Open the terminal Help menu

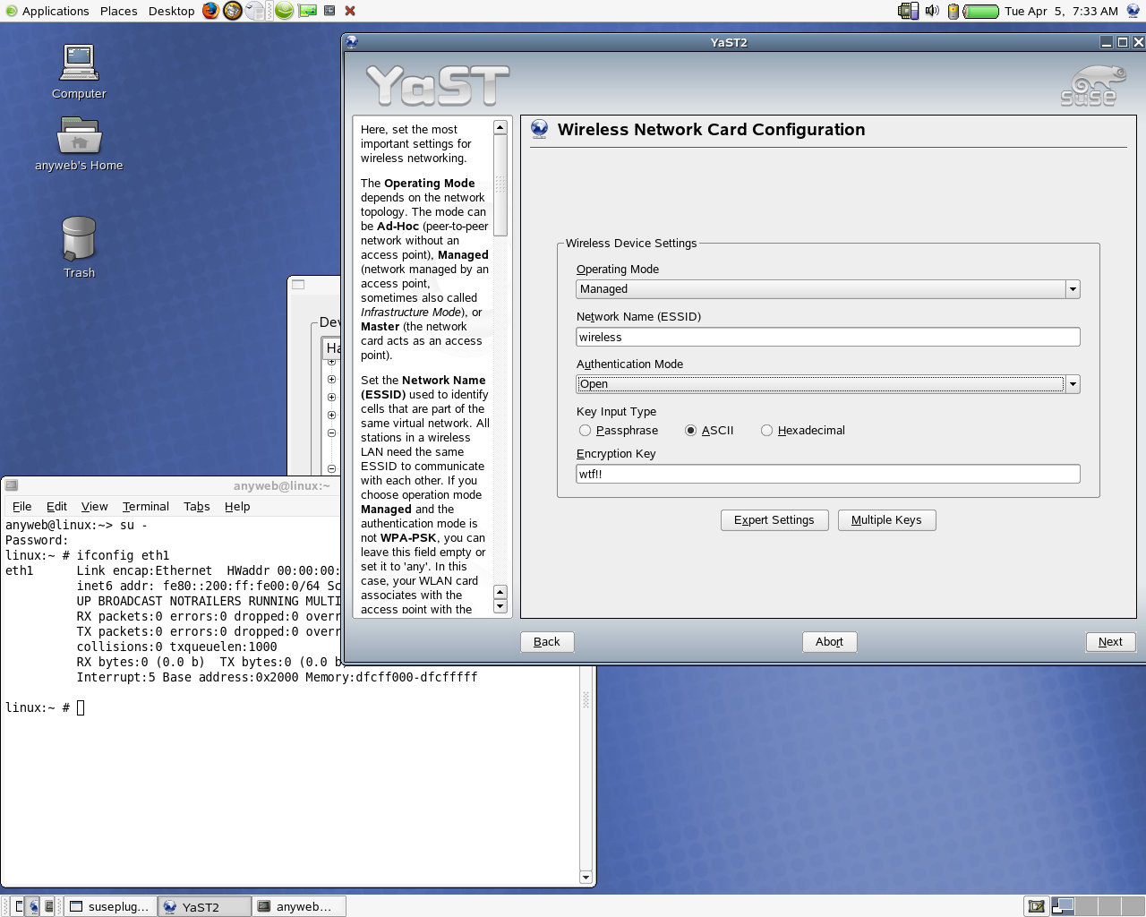pos(237,507)
